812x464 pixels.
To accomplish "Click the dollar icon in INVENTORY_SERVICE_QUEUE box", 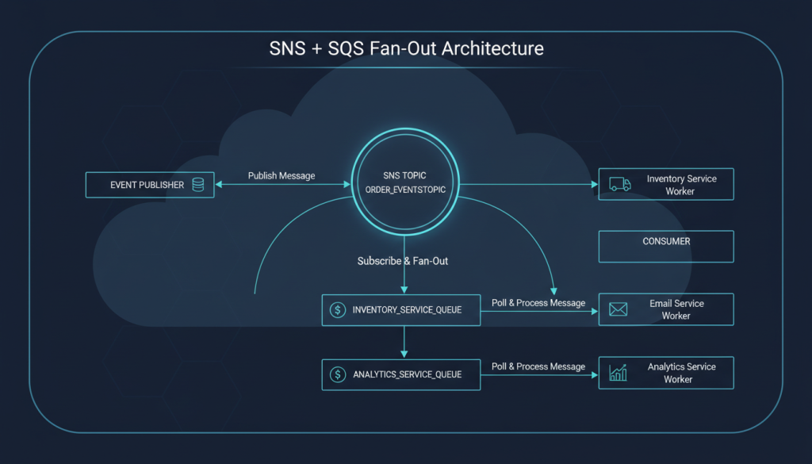I will [x=338, y=309].
